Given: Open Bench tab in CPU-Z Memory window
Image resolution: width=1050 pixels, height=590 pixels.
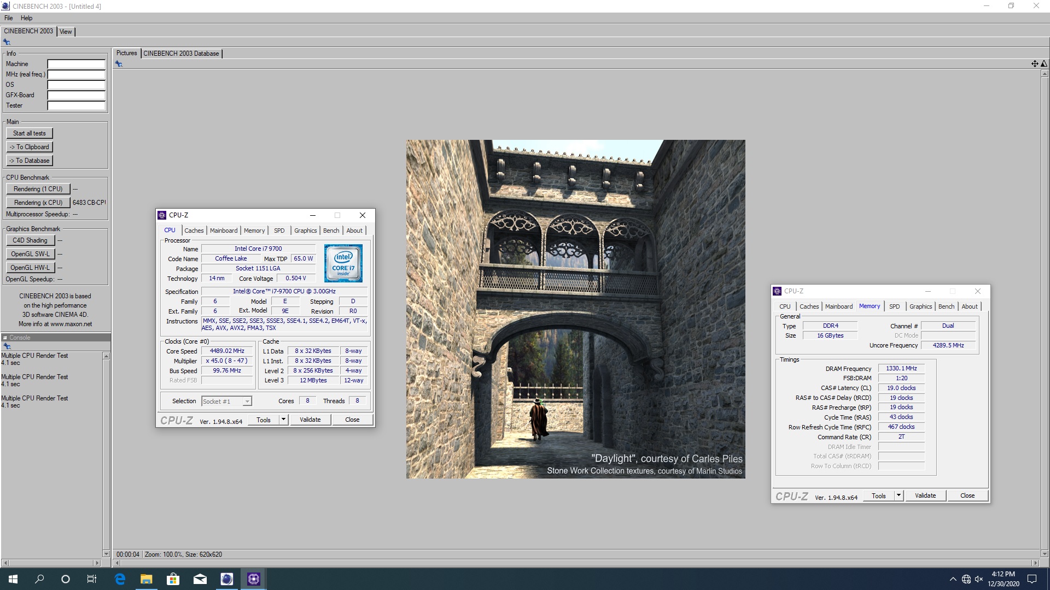Looking at the screenshot, I should (947, 306).
